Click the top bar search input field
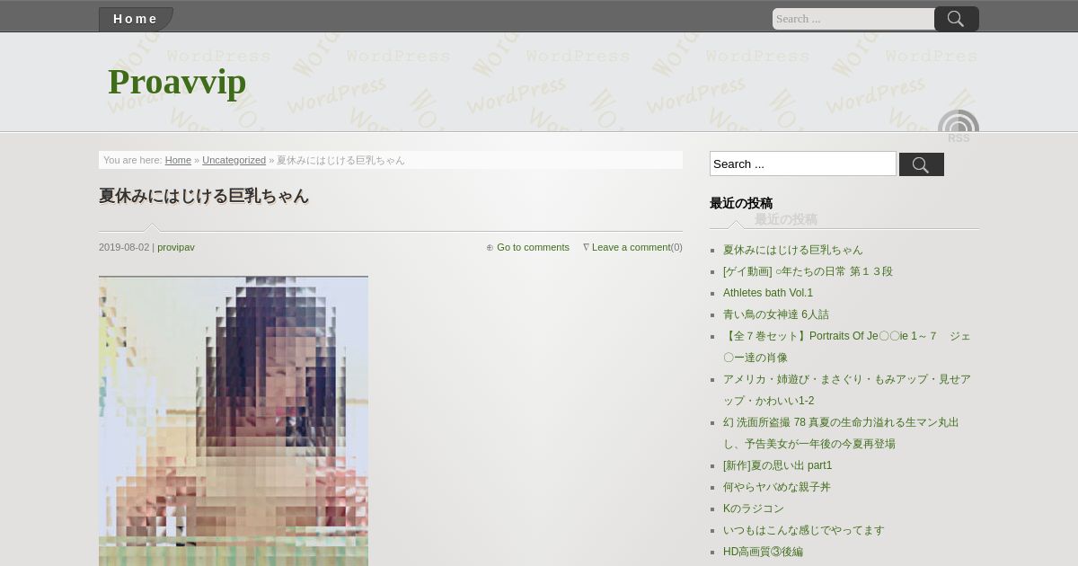The image size is (1078, 566). coord(853,19)
